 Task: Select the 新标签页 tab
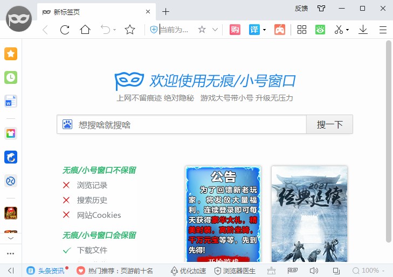point(96,12)
